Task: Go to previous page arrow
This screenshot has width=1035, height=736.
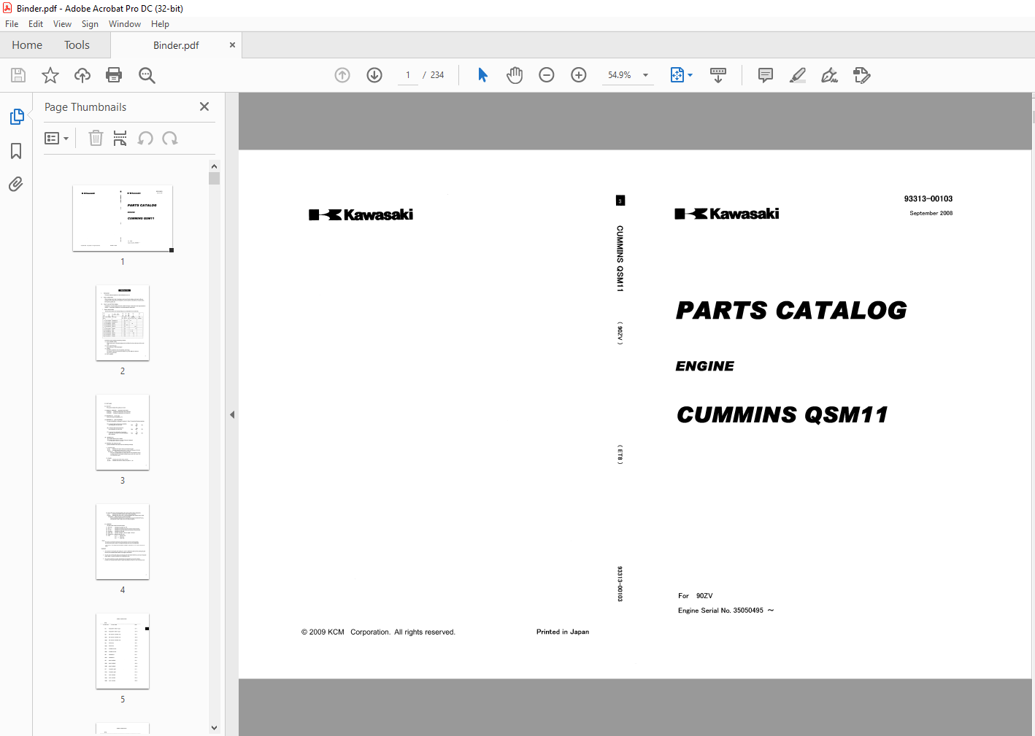Action: [x=342, y=75]
